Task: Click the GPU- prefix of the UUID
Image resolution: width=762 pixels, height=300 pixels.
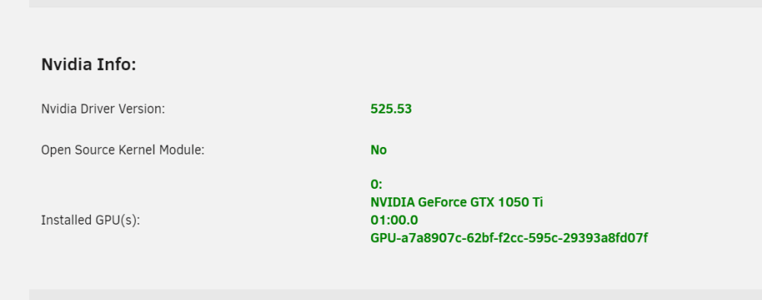Action: (x=386, y=238)
